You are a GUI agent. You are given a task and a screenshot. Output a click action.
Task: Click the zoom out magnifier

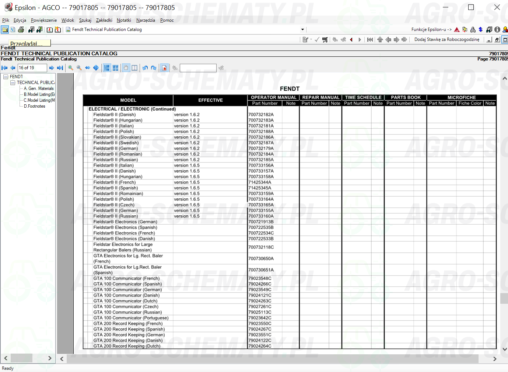click(79, 68)
